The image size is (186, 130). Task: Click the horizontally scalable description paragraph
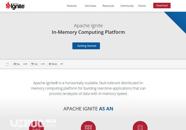click(88, 88)
